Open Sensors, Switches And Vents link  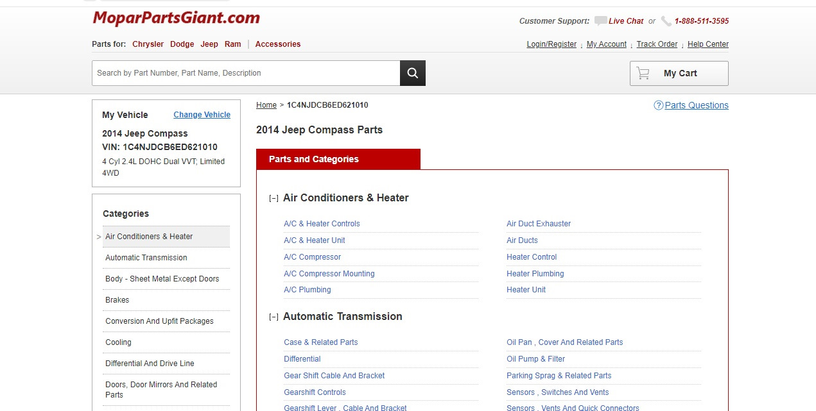557,392
